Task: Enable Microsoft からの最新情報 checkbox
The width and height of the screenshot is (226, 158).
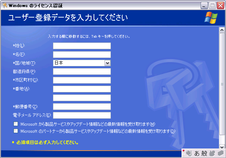Action: pyautogui.click(x=16, y=124)
